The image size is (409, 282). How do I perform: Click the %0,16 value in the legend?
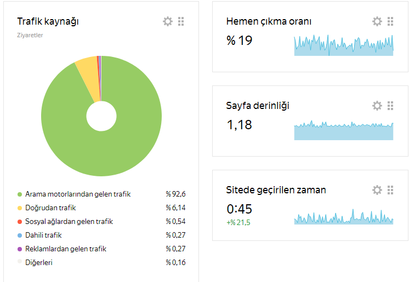coord(175,262)
